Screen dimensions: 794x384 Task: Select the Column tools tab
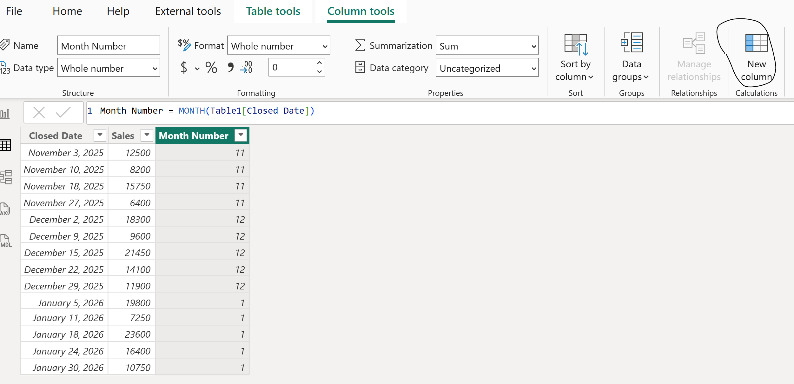(361, 11)
